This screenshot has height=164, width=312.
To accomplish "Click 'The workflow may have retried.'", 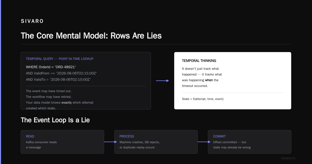I will coord(49,97).
